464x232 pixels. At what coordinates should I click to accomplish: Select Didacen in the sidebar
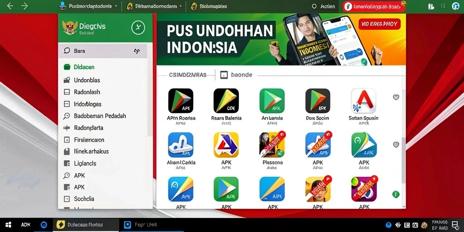(84, 67)
